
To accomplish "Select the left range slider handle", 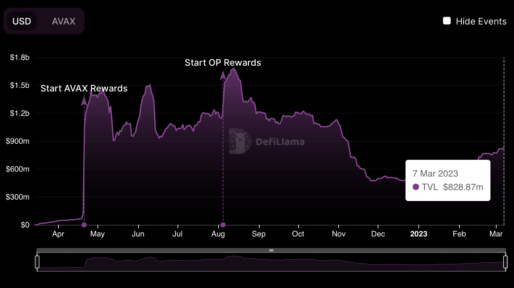I will [x=37, y=262].
